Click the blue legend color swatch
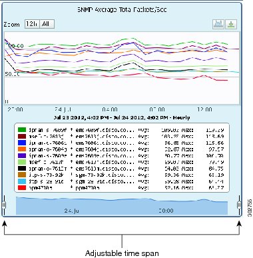253x258 pixels. [x=22, y=143]
